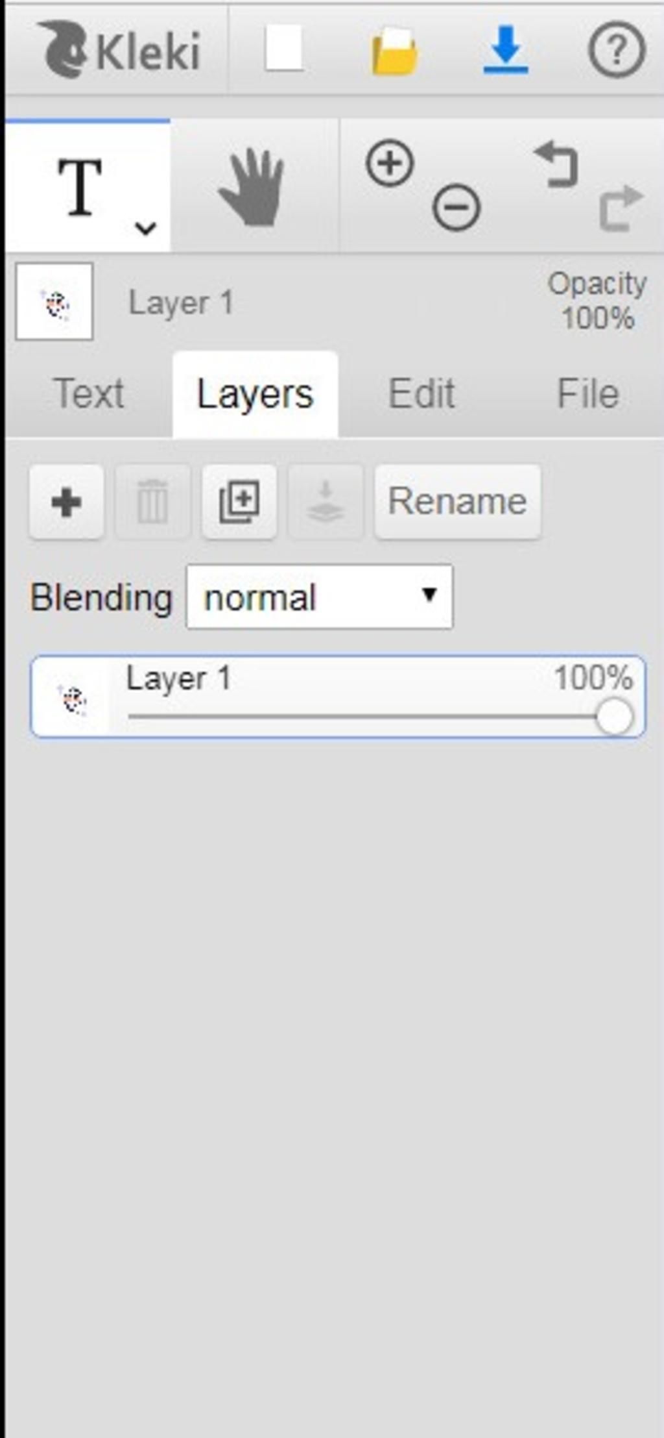
Task: Click the Kleki logo
Action: click(x=120, y=50)
